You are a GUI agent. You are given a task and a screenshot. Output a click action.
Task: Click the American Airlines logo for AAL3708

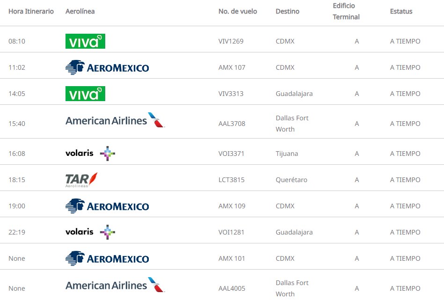click(115, 121)
